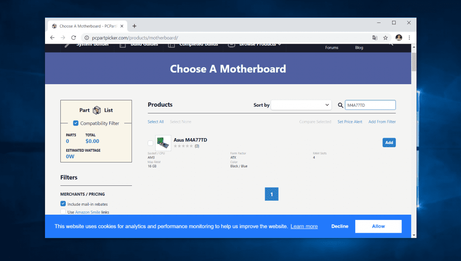Click the ATX form factor value
Viewport: 461px width, 261px height.
pos(233,157)
